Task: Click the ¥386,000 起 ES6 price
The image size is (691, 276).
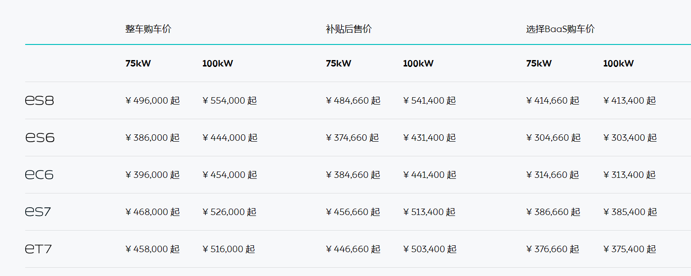Action: point(153,138)
